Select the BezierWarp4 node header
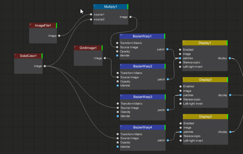 [x=143, y=127]
